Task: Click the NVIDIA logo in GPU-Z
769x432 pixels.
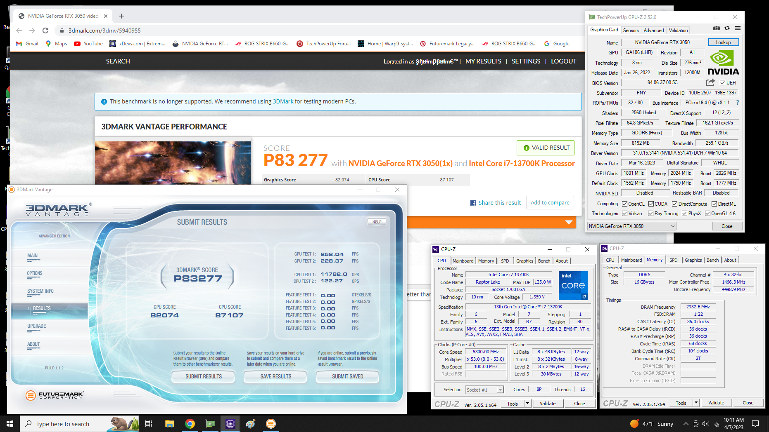Action: (x=723, y=63)
